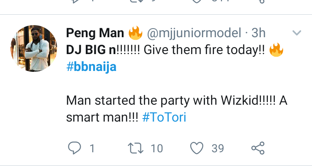Share Peng Man's tweet via share icon
The width and height of the screenshot is (312, 167).
(258, 148)
